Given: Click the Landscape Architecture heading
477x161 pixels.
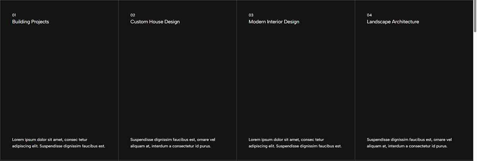Looking at the screenshot, I should 393,22.
